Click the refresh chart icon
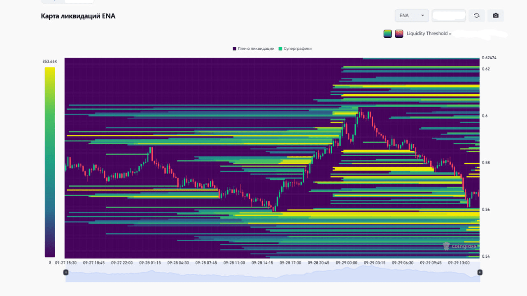Viewport: 527px width, 296px height. (476, 16)
